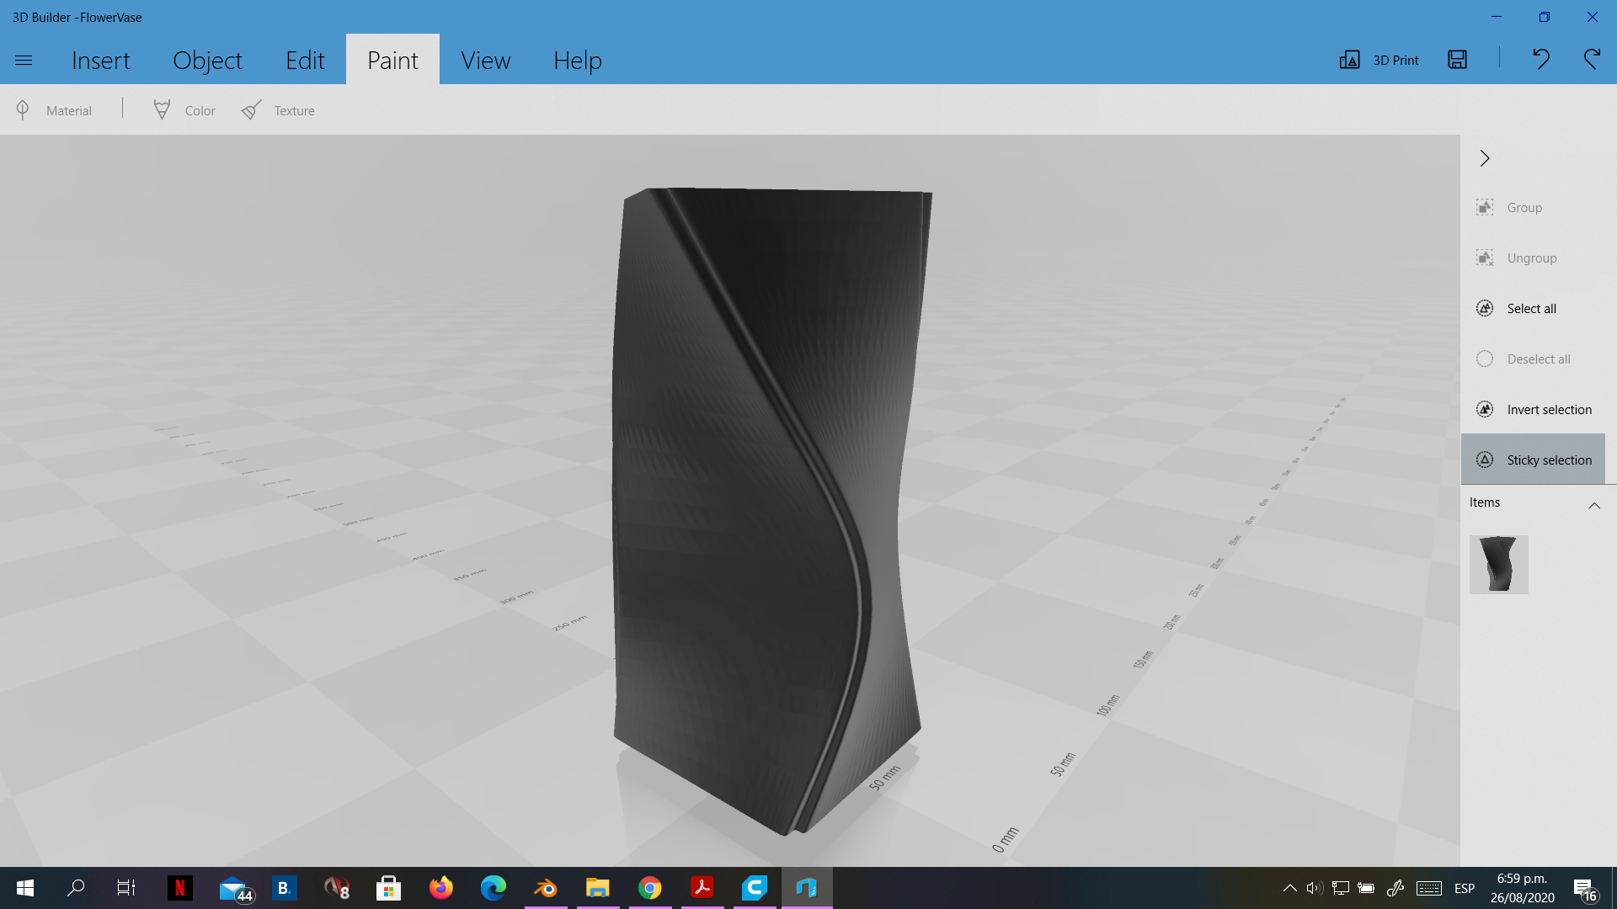Open Microsoft Store from taskbar
The width and height of the screenshot is (1617, 909).
(388, 888)
